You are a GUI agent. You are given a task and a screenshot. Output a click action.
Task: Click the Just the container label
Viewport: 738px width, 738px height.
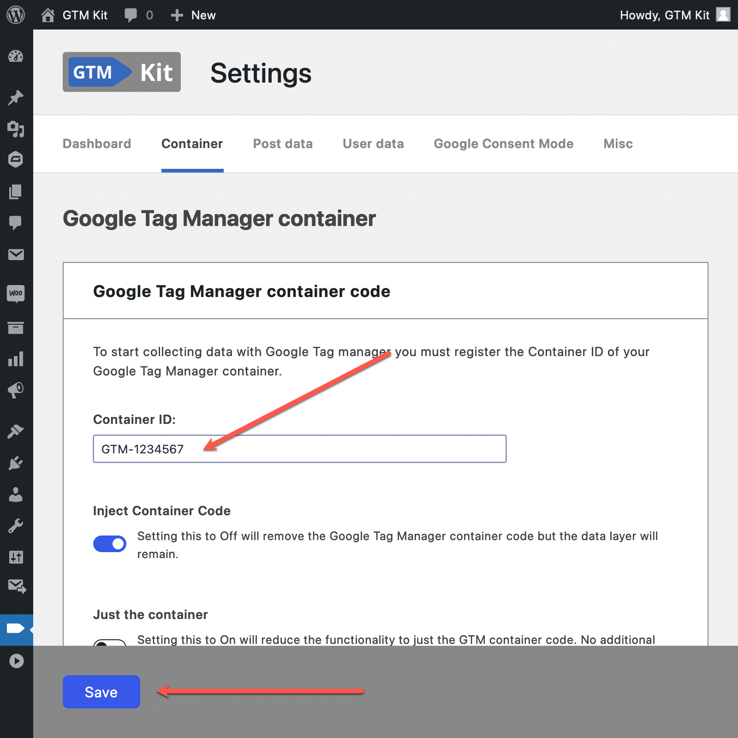coord(150,614)
